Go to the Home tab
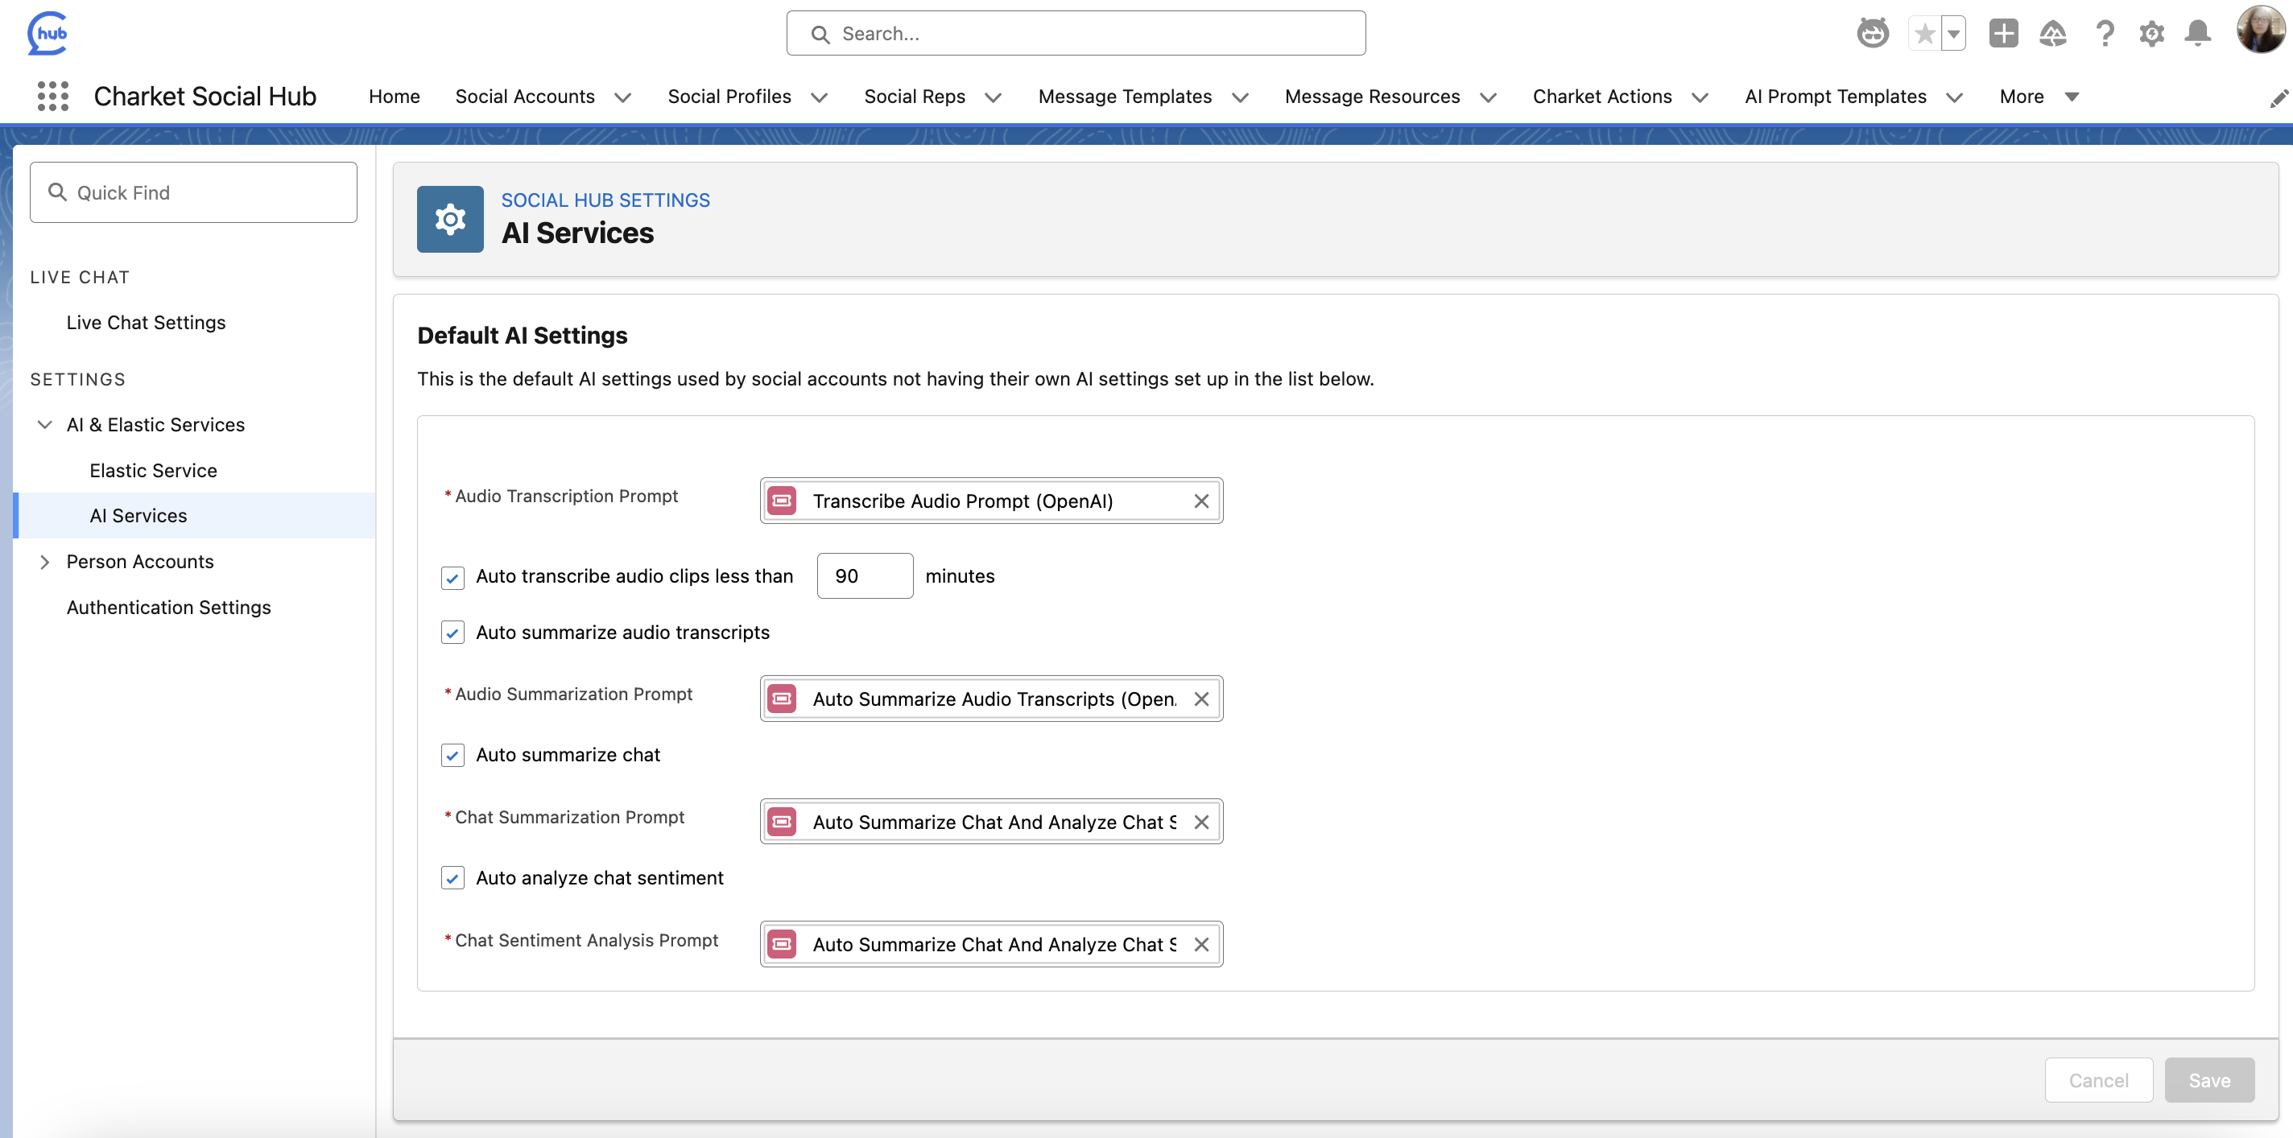The image size is (2293, 1138). coord(395,96)
